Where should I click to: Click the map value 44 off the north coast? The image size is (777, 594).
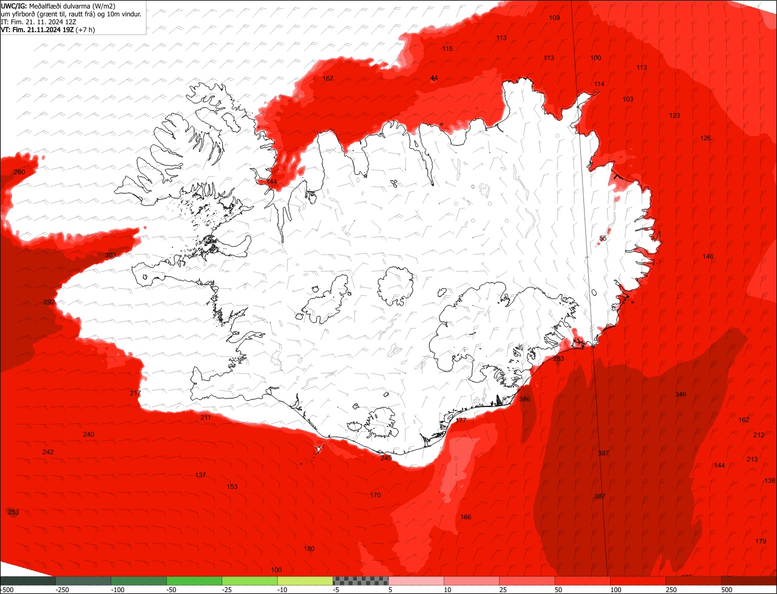click(433, 78)
